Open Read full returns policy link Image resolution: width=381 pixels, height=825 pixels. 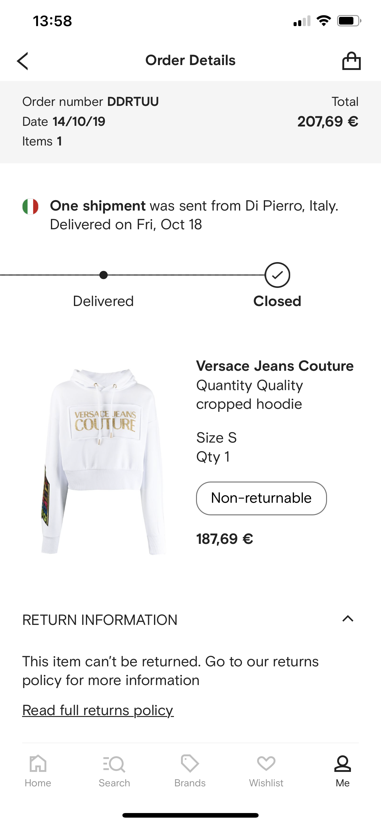[98, 710]
